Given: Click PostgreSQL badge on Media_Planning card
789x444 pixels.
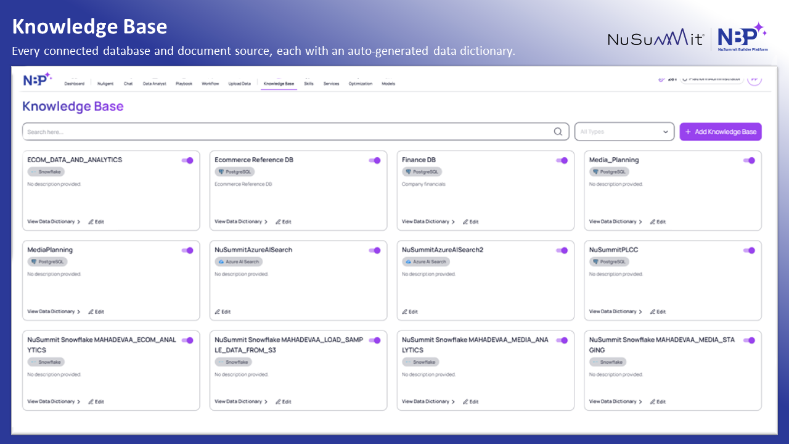Looking at the screenshot, I should click(x=609, y=172).
